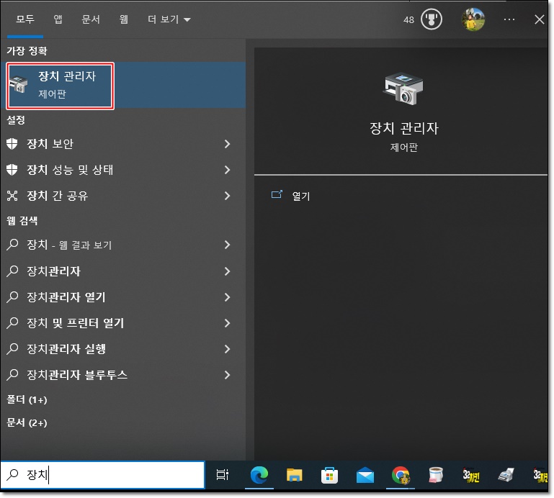The width and height of the screenshot is (554, 498).
Task: Expand the 장치 성능 및 상태 chevron
Action: (227, 170)
